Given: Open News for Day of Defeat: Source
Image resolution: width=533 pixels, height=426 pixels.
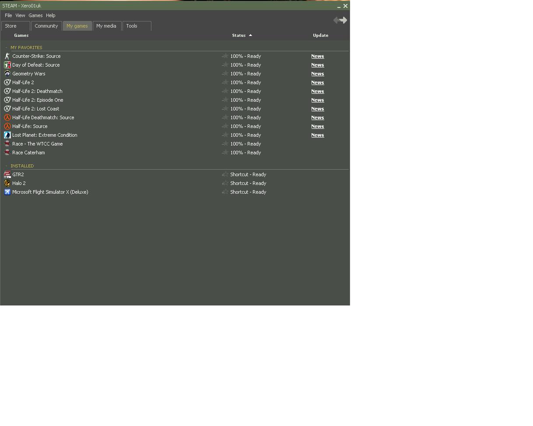Looking at the screenshot, I should [318, 65].
